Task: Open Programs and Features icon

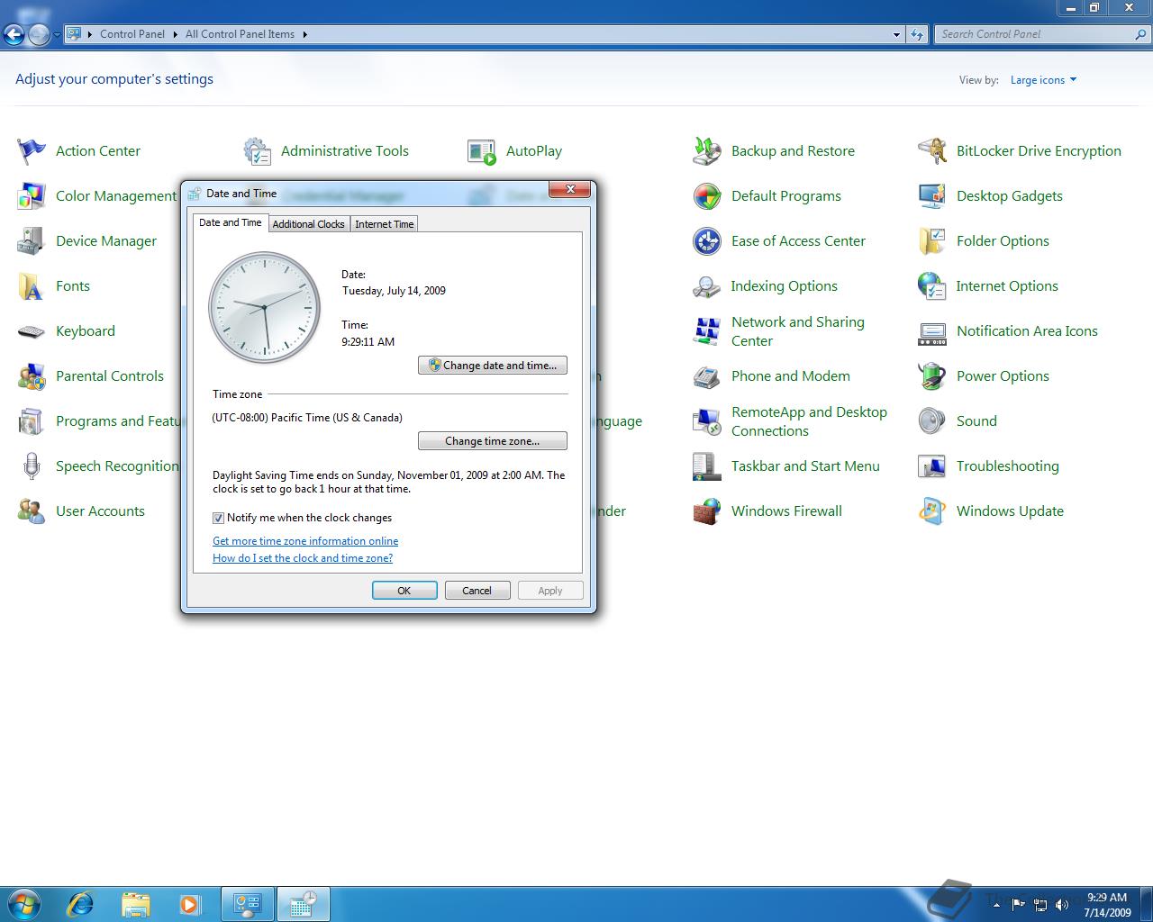Action: point(32,420)
